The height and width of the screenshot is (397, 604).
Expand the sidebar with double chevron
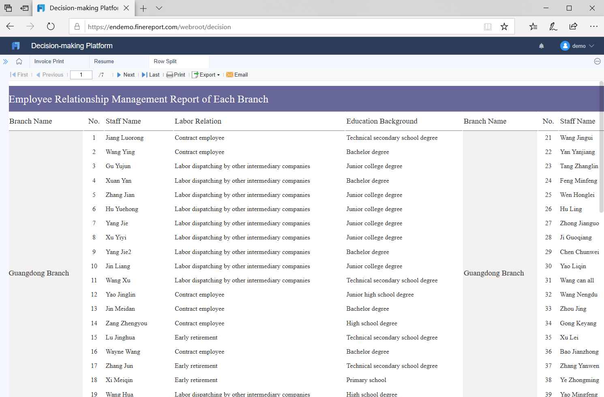point(5,62)
